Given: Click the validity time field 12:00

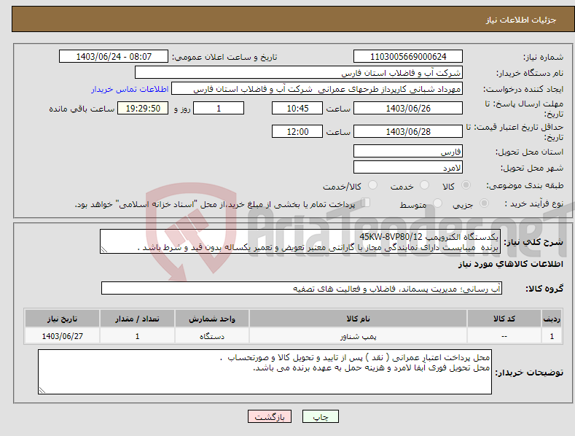Looking at the screenshot, I should 297,131.
